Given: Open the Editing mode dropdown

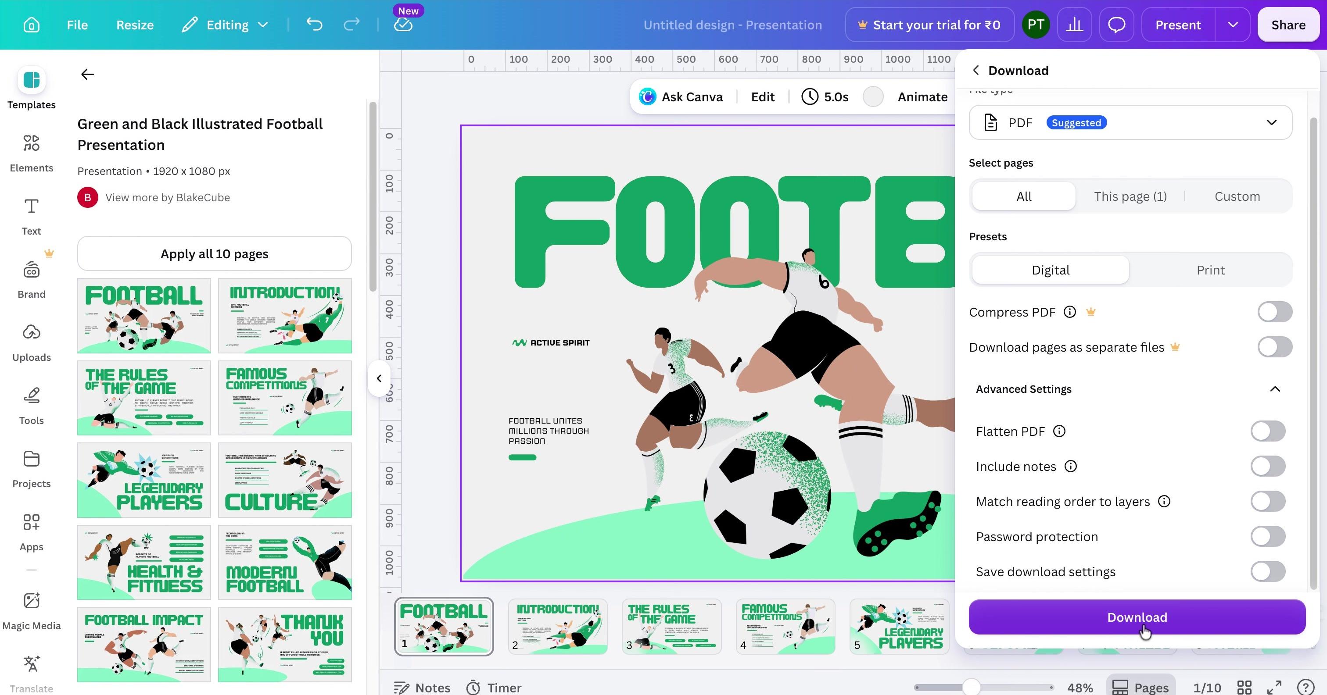Looking at the screenshot, I should pyautogui.click(x=226, y=25).
